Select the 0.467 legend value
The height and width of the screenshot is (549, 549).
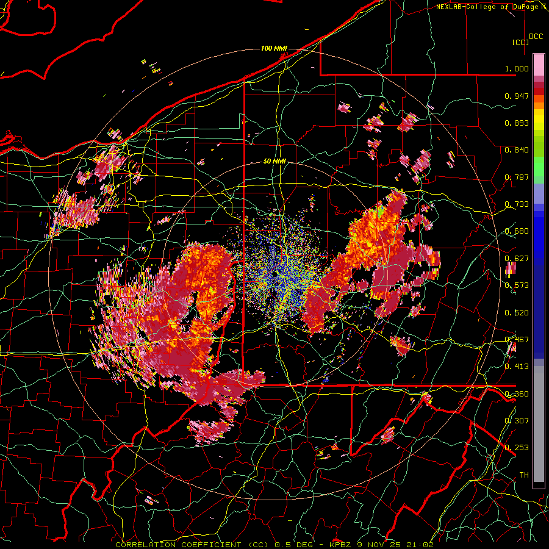[x=517, y=340]
